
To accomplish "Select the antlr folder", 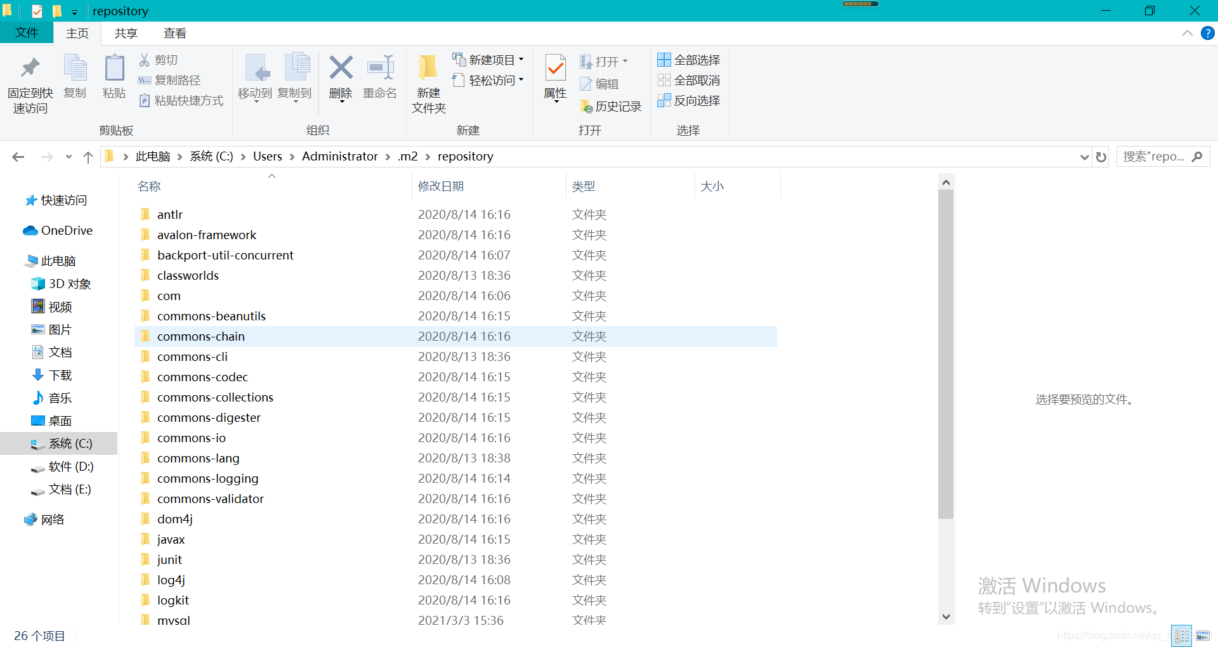I will 455,214.
